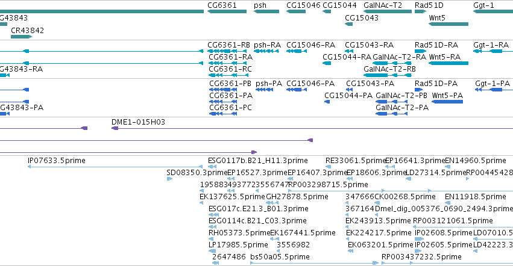
Task: Select protein CG15044-PA
Action: [x=327, y=102]
